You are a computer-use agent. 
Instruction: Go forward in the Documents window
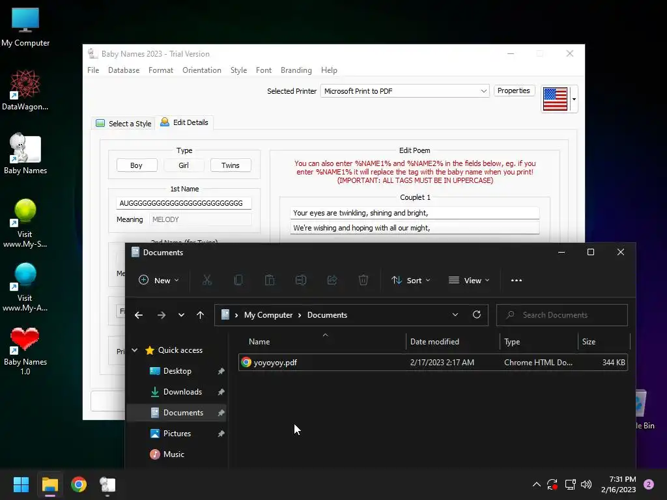(162, 315)
